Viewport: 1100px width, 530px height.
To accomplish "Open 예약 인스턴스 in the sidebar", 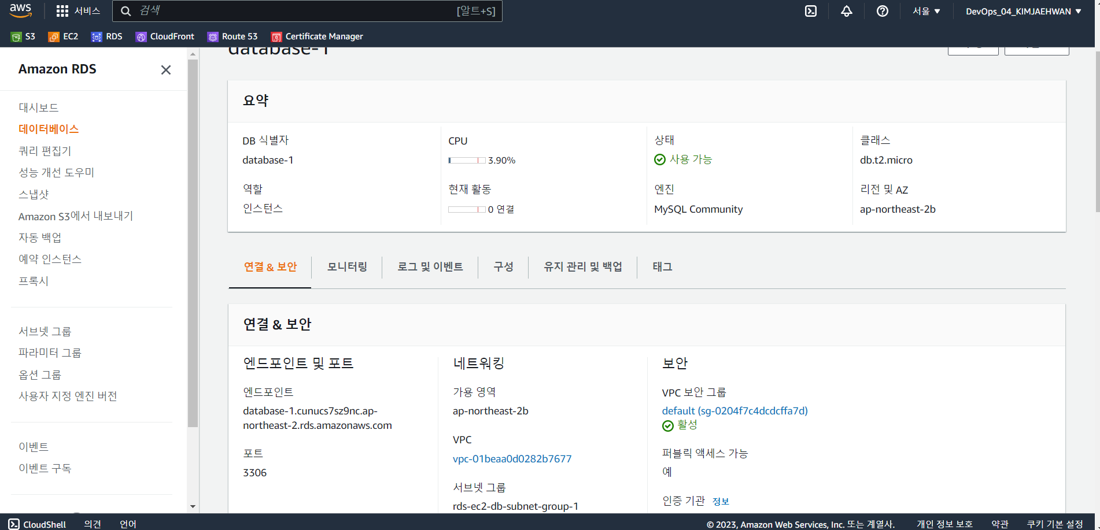I will [50, 259].
